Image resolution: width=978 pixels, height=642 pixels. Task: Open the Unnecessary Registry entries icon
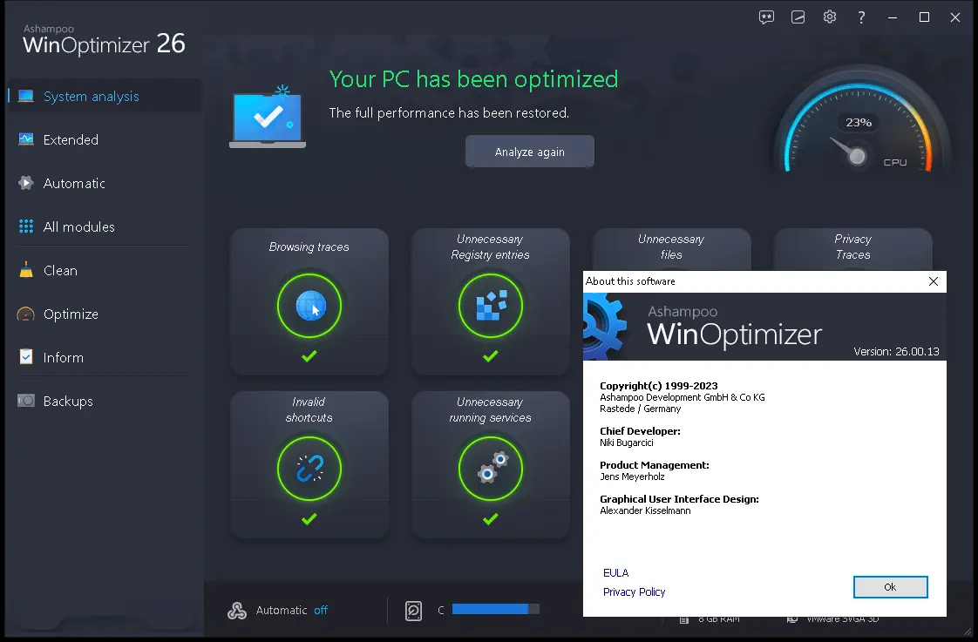pyautogui.click(x=490, y=307)
